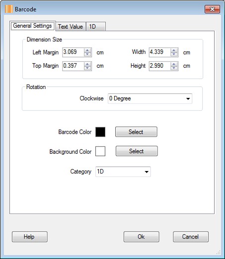The image size is (225, 259).
Task: Select the General Settings tab
Action: pyautogui.click(x=33, y=26)
